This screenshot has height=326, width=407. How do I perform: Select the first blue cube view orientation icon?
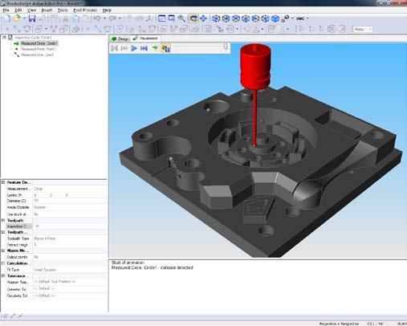(216, 18)
